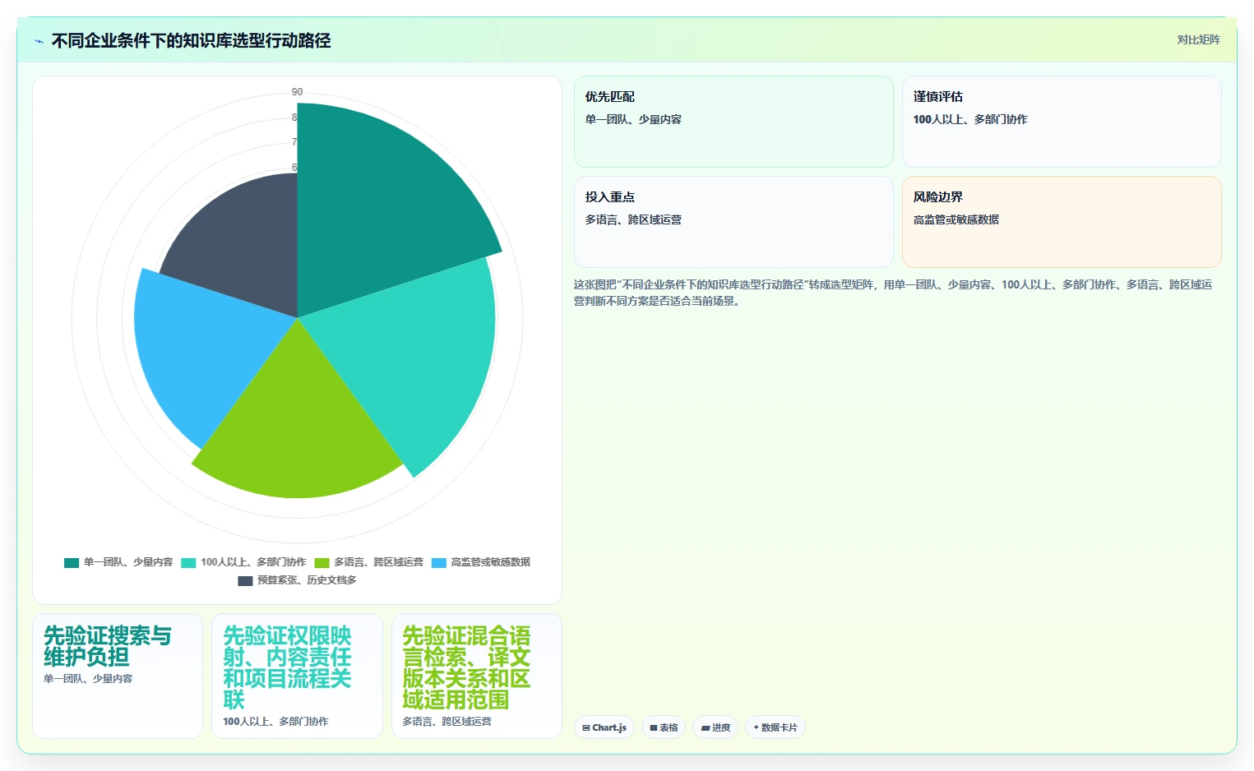Select the 优先匹配 card heading
The height and width of the screenshot is (771, 1254).
(x=609, y=97)
